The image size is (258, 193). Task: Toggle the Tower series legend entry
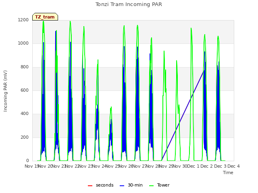point(159,185)
